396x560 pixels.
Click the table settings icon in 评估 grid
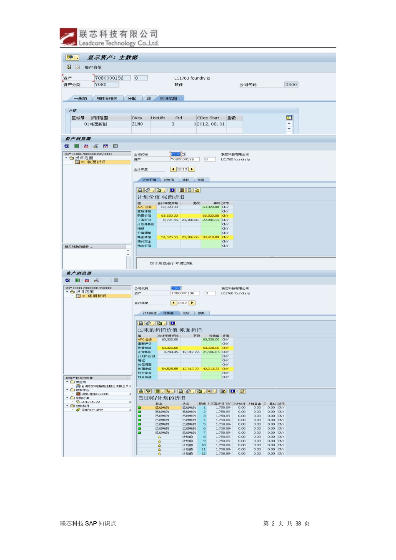point(289,118)
